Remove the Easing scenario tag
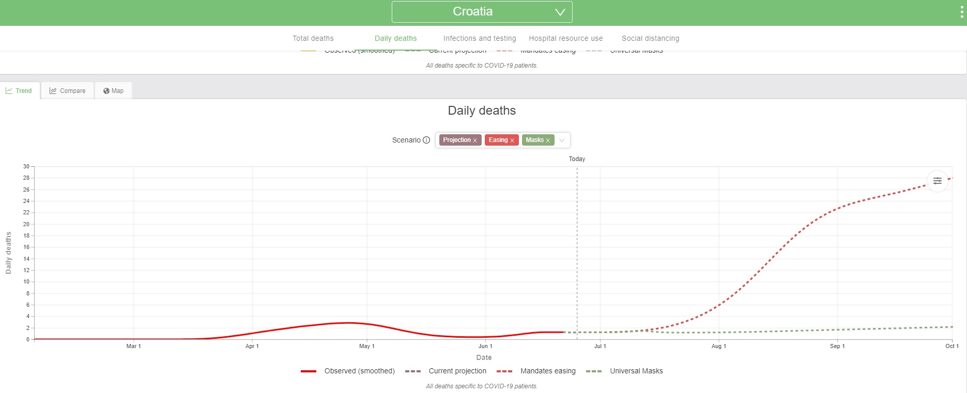 click(512, 140)
